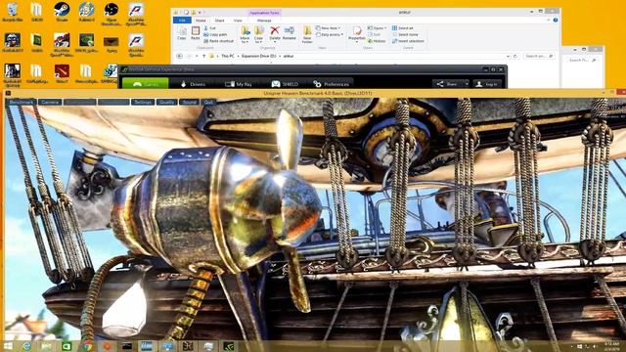Click the taskbar clock and date
626x352 pixels.
[611, 346]
